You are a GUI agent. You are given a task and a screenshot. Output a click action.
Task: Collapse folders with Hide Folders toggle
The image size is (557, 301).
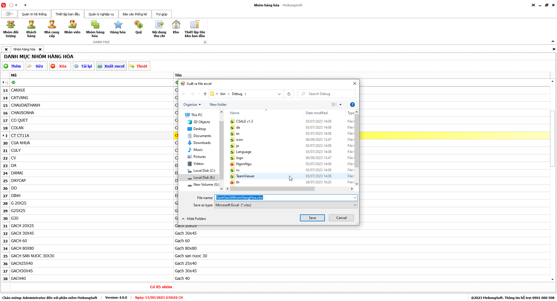point(194,219)
